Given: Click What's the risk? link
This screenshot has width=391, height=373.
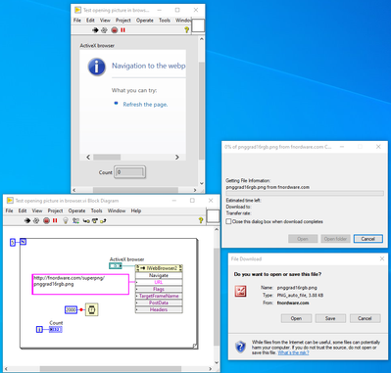Looking at the screenshot, I should pos(293,352).
